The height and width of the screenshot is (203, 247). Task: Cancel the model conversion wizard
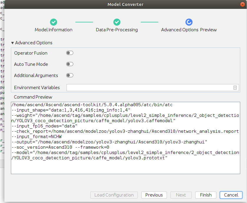231,195
